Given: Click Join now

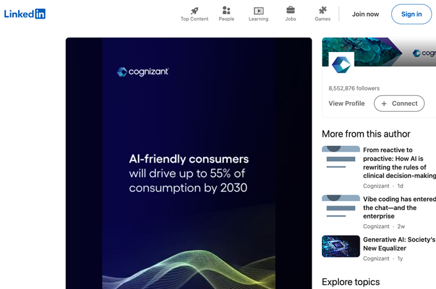Looking at the screenshot, I should [x=365, y=14].
